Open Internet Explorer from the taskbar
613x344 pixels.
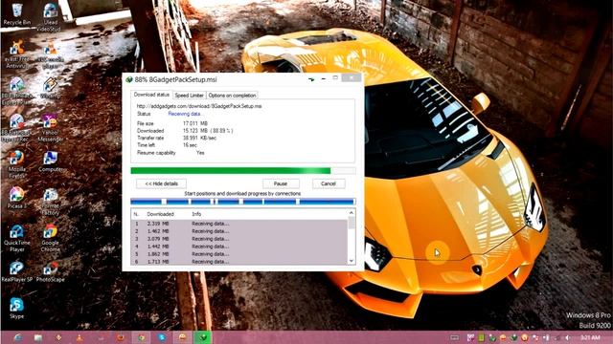(17, 337)
